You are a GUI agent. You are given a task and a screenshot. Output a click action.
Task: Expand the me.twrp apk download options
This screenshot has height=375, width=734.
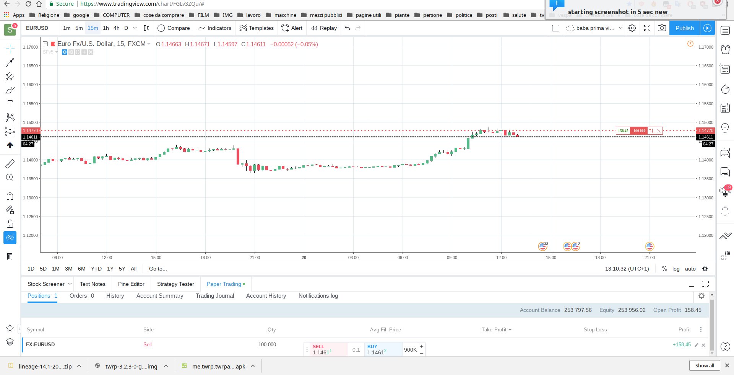click(x=253, y=366)
